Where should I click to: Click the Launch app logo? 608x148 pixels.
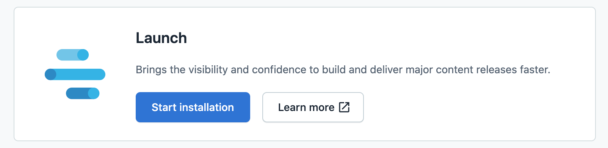(x=75, y=74)
